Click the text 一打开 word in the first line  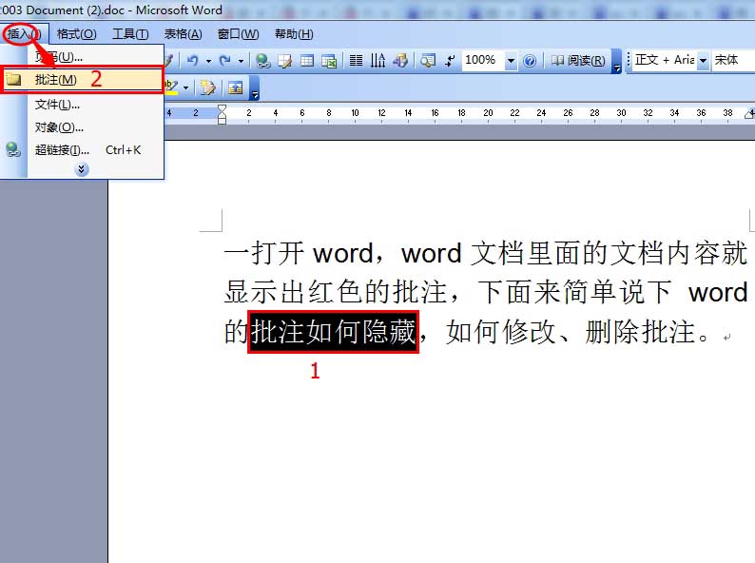299,253
